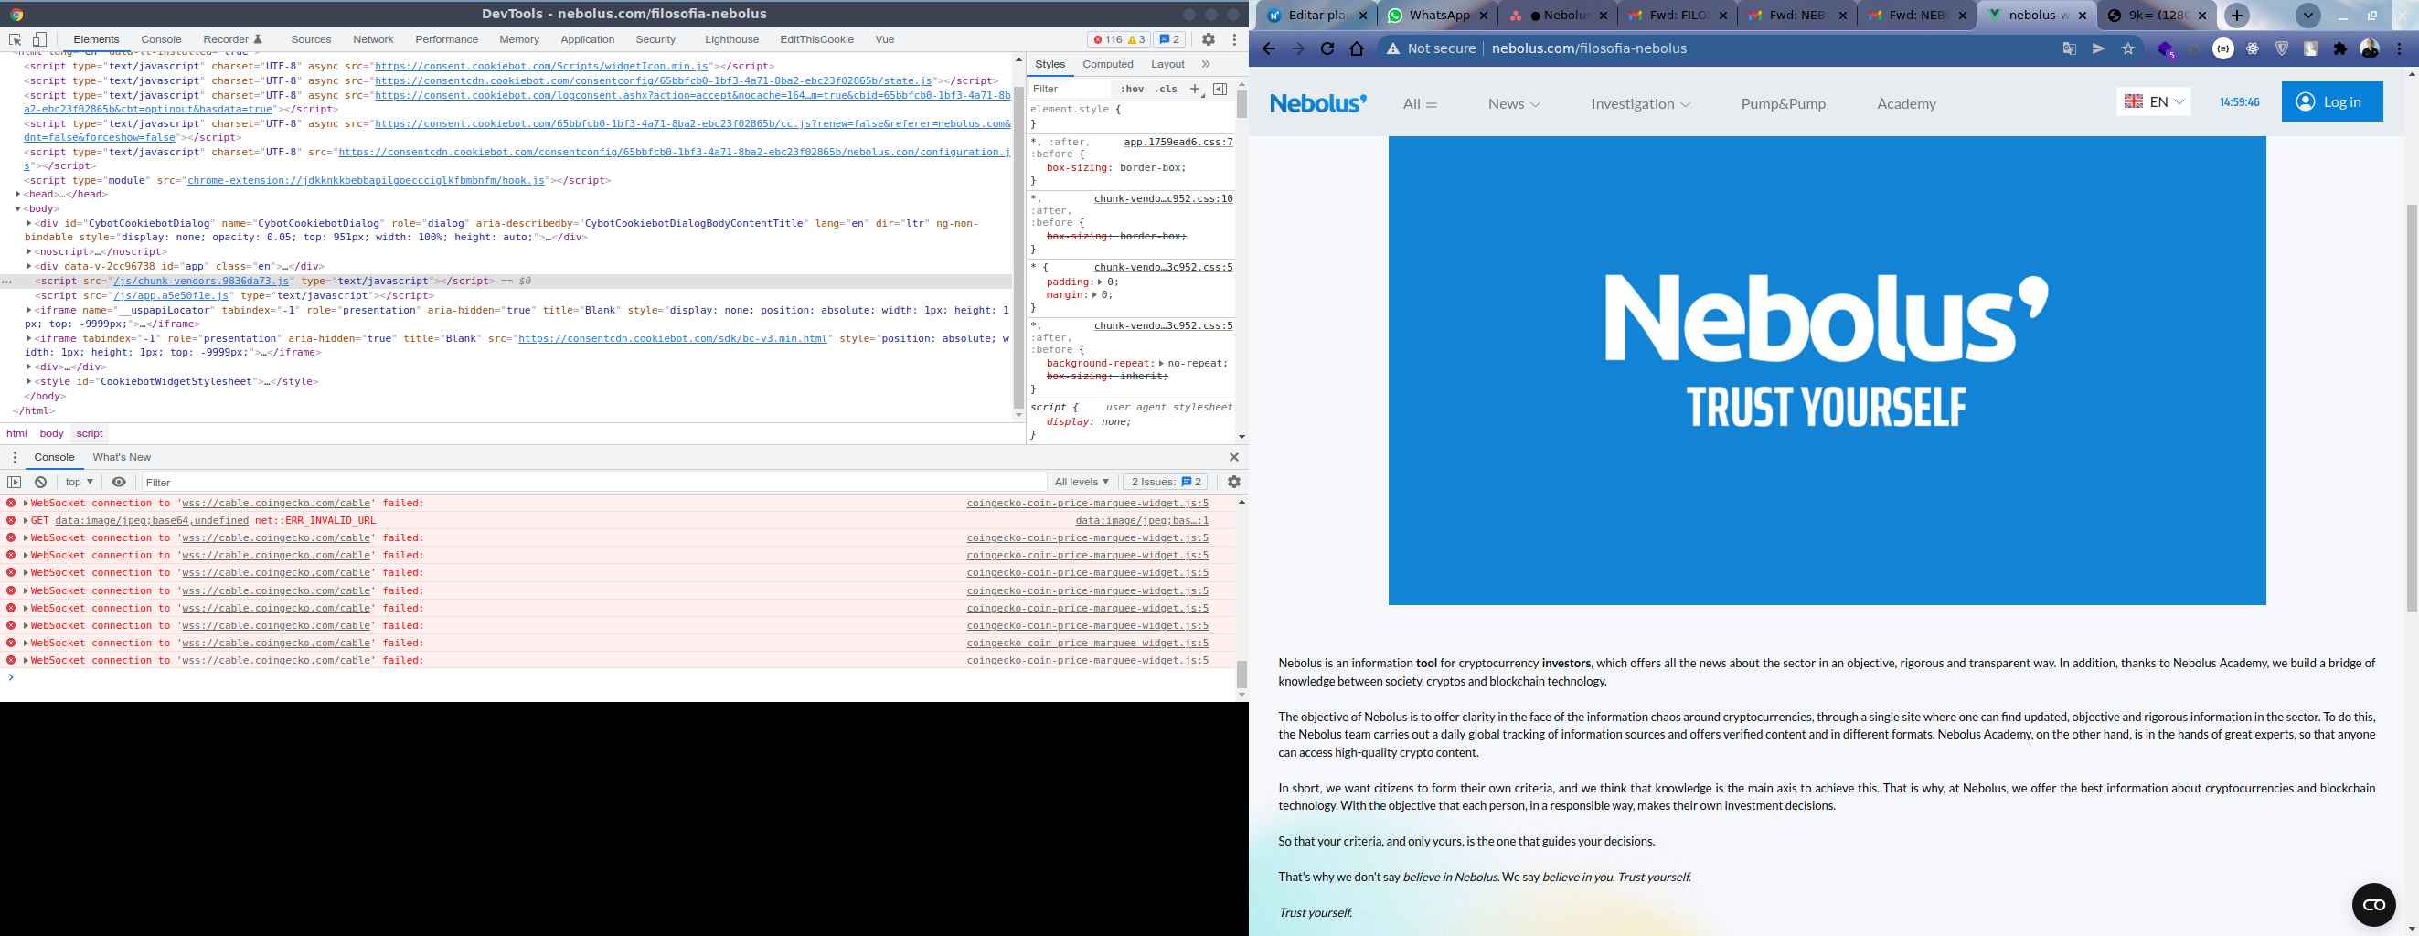The image size is (2419, 936).
Task: Close the console drawer
Action: pyautogui.click(x=1234, y=457)
